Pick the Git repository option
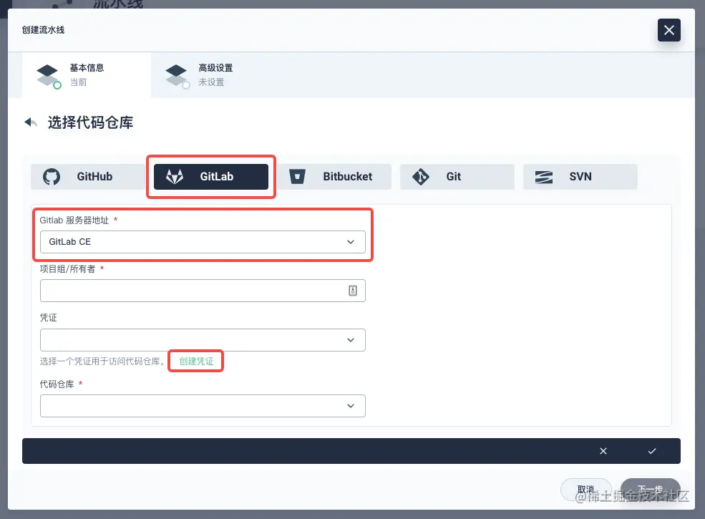The height and width of the screenshot is (519, 705). coord(457,176)
